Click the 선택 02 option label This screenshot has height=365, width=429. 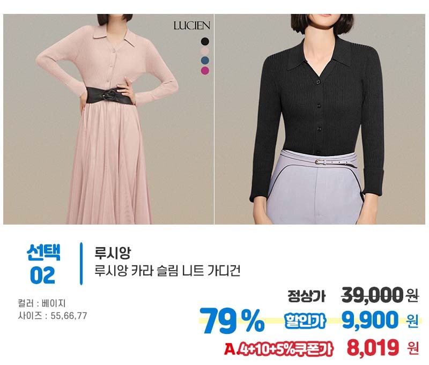point(43,264)
